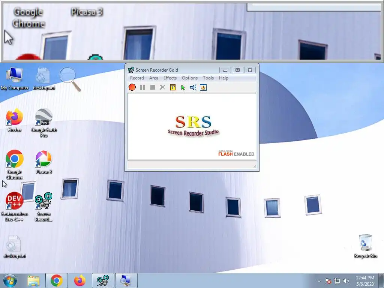The image size is (384, 288).
Task: Open File Explorer from the taskbar
Action: [33, 280]
